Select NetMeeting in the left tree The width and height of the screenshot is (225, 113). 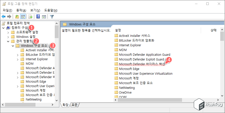point(33,99)
